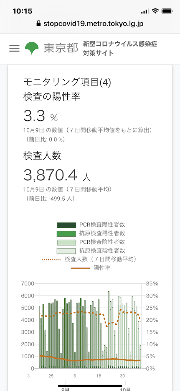The image size is (180, 391).
Task: Toggle PCR検査陽性者数 legend dataset
Action: [91, 225]
